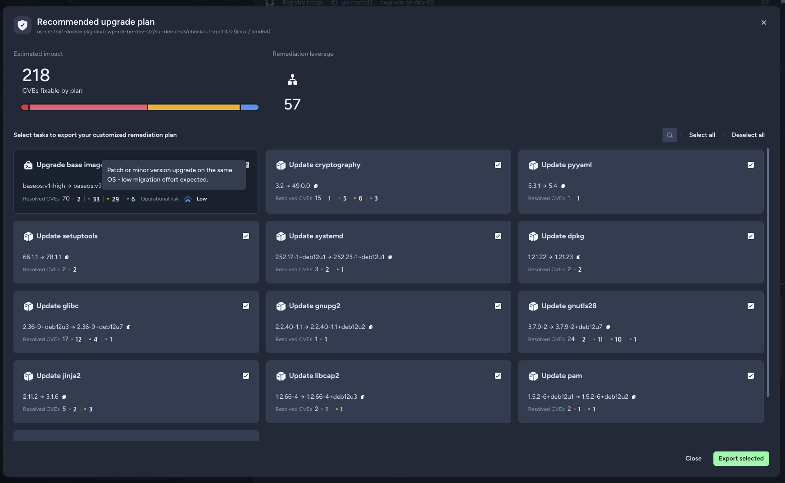Screen dimensions: 785x483
Task: Uncheck the Update setuptools checkbox
Action: pyautogui.click(x=246, y=236)
